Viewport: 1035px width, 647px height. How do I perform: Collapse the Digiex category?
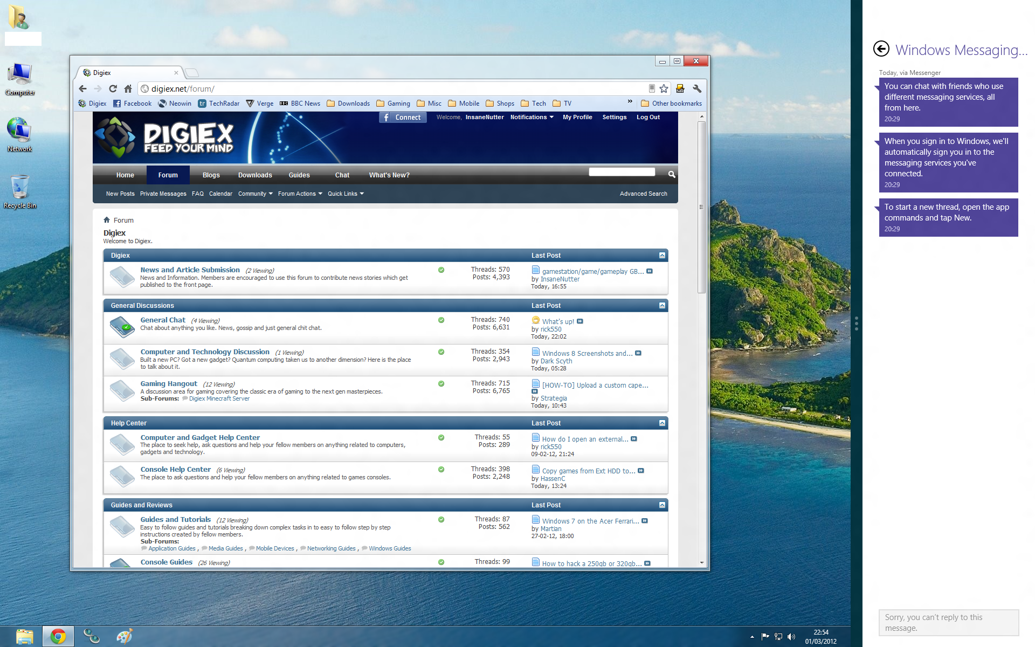pos(662,256)
